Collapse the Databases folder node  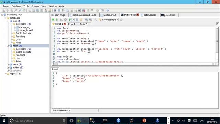click(x=5, y=18)
